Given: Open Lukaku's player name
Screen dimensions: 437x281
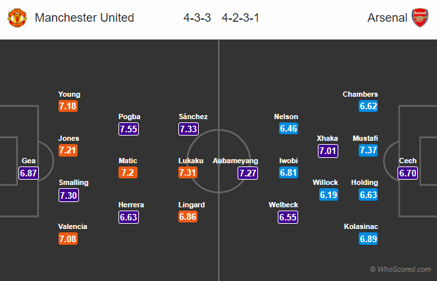Looking at the screenshot, I should click(191, 161).
